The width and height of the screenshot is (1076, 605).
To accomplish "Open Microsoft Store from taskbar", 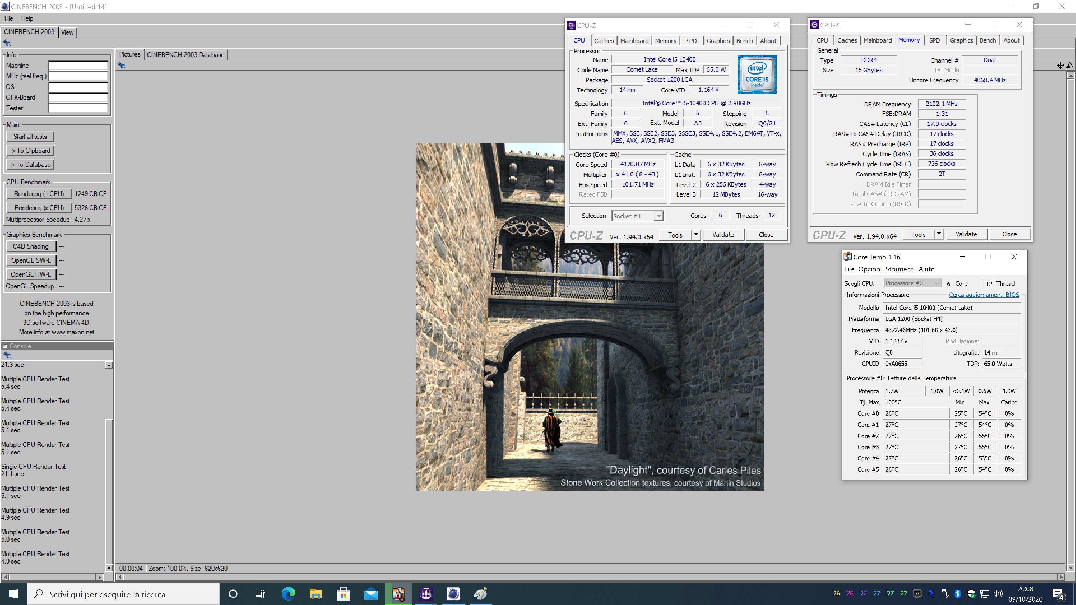I will [343, 594].
